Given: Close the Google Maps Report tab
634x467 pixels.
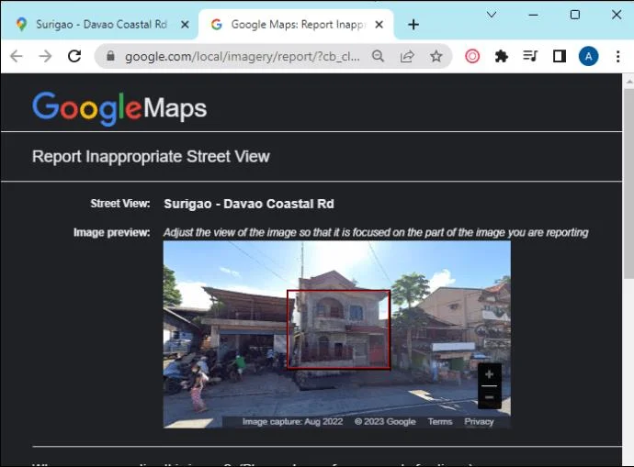Looking at the screenshot, I should tap(379, 25).
